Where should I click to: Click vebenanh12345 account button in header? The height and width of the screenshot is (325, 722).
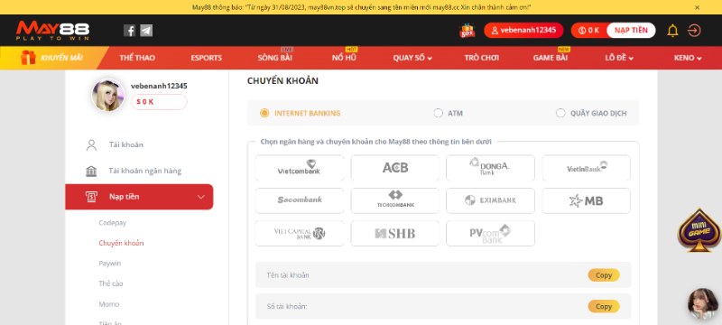[x=523, y=31]
